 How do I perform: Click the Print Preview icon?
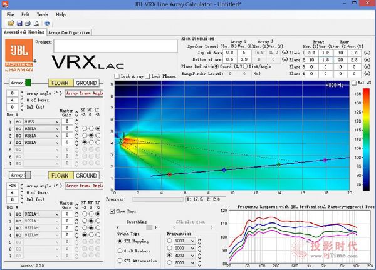(x=36, y=23)
